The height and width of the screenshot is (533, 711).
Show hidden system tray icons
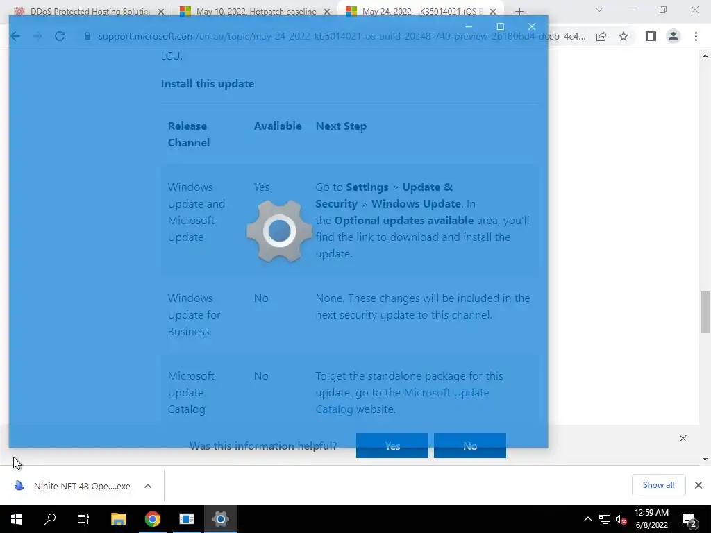pos(587,519)
